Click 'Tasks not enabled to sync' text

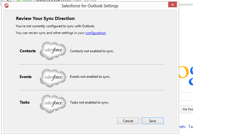coord(89,103)
